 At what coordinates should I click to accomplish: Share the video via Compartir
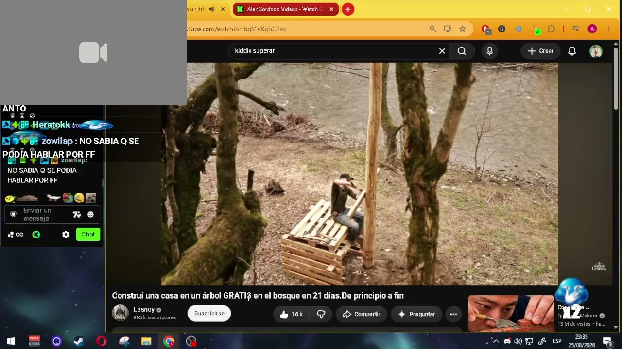point(361,314)
